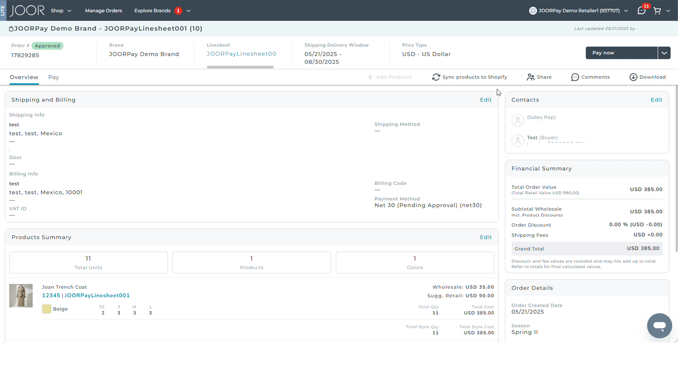Edit the Shipping and Billing section

[486, 100]
